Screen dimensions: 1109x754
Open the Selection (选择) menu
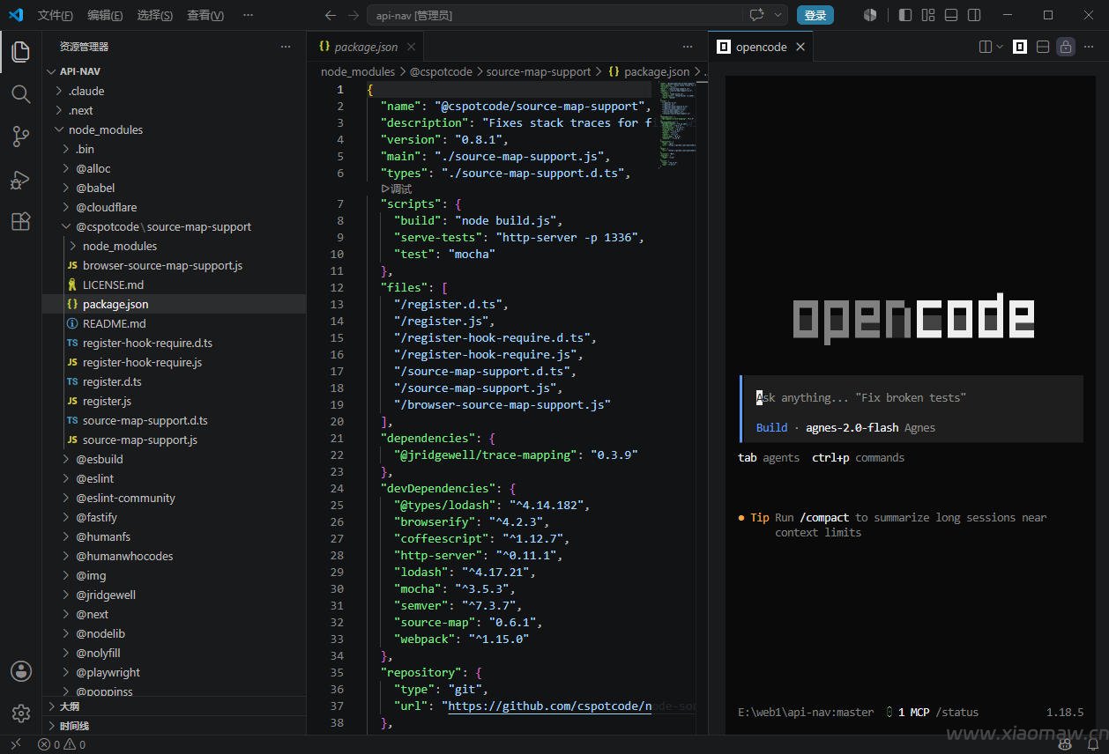(x=155, y=15)
